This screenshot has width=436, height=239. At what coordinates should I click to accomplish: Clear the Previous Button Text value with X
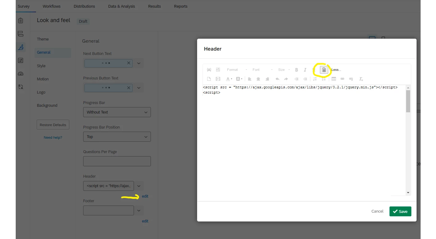[x=129, y=87]
